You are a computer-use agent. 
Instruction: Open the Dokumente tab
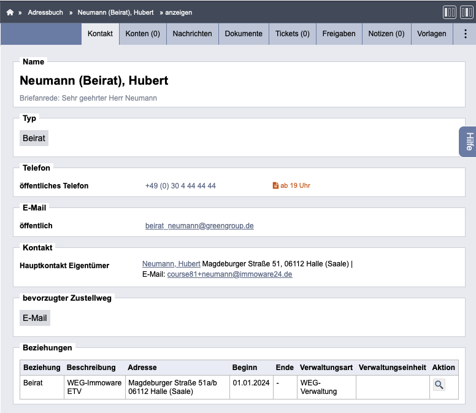(244, 34)
